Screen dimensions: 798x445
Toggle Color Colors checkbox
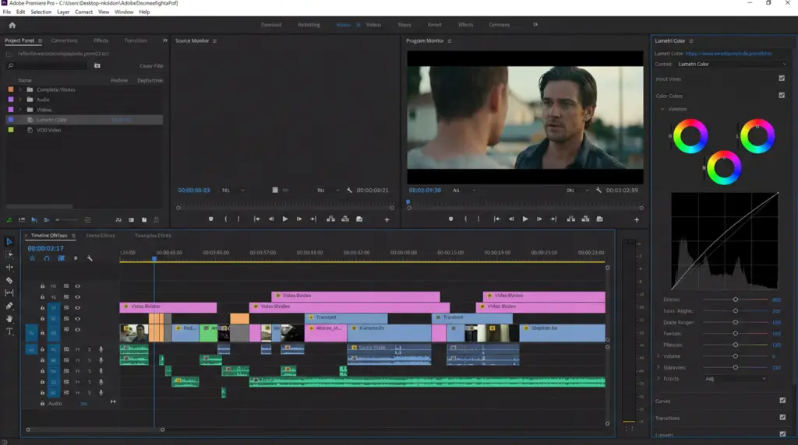[782, 95]
